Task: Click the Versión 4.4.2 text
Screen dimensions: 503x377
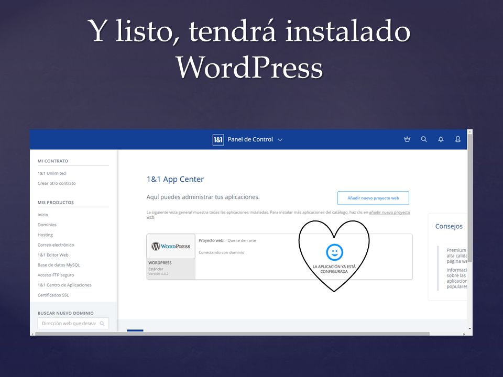Action: point(158,274)
